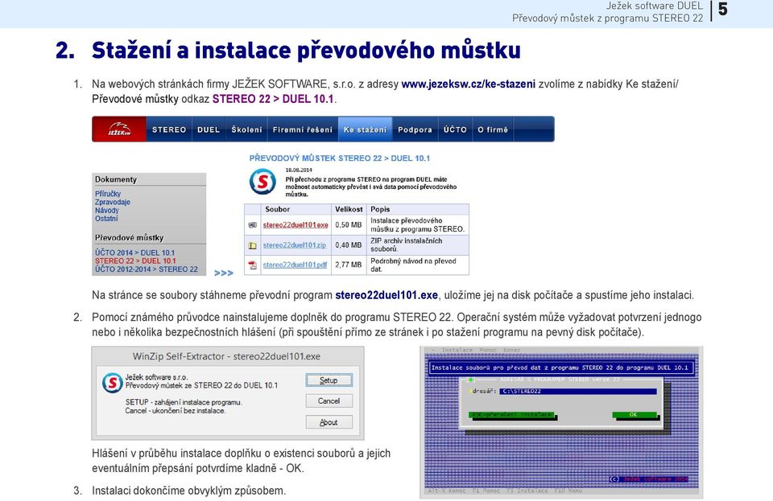Click the PDF icon beside stereo22duel101.pdf
773x501 pixels.
(x=252, y=265)
